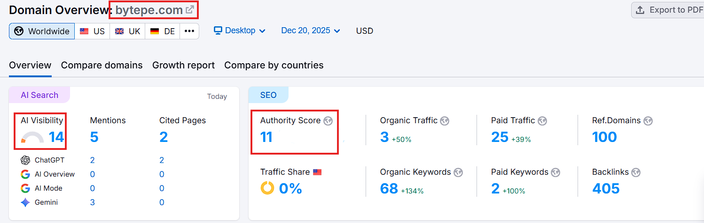Viewport: 704px width, 223px height.
Task: Expand more countries with ellipsis button
Action: pos(189,31)
